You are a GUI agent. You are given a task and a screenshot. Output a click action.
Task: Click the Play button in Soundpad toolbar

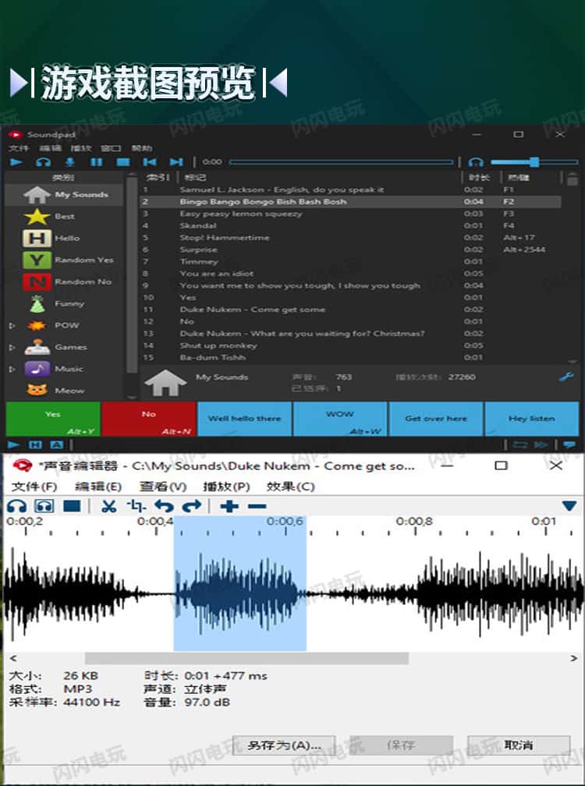click(x=16, y=162)
